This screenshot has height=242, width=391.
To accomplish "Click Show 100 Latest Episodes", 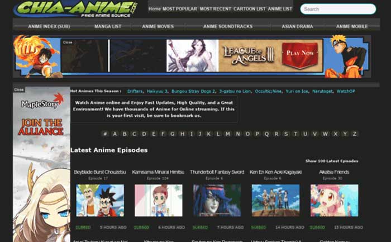I will [x=332, y=161].
